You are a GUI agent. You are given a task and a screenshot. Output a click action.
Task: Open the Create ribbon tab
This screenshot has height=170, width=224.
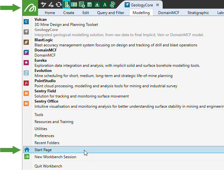point(69,13)
